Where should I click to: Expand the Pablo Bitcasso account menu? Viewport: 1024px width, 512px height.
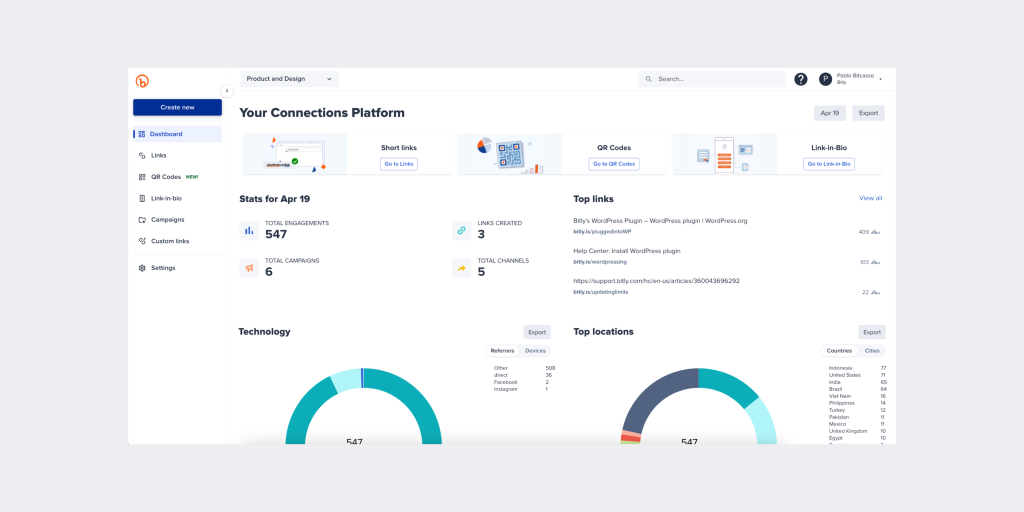tap(855, 78)
